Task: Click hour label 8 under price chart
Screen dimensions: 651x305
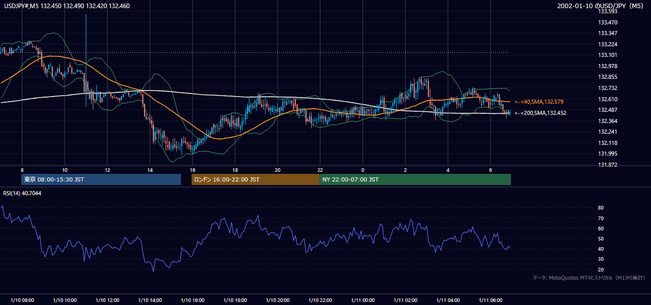Action: click(22, 170)
